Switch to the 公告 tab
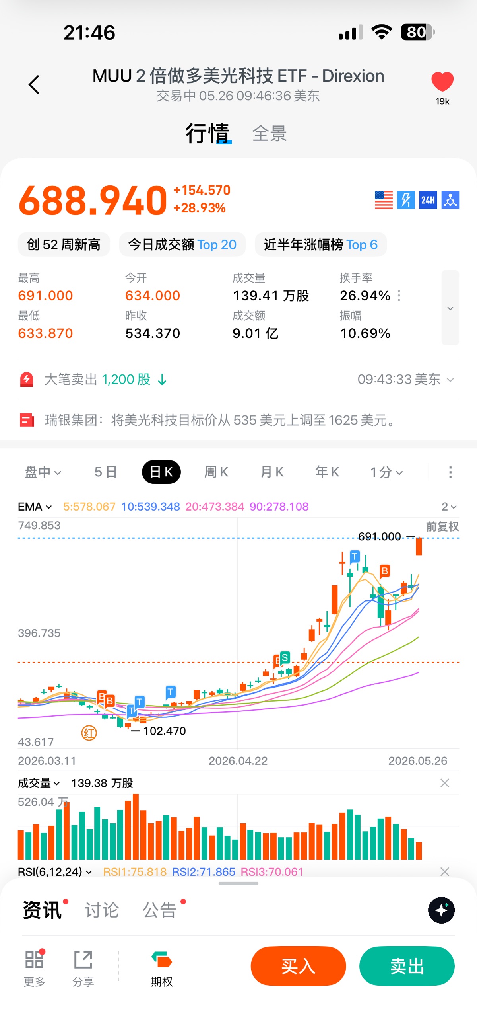The width and height of the screenshot is (477, 1035). coord(160,910)
